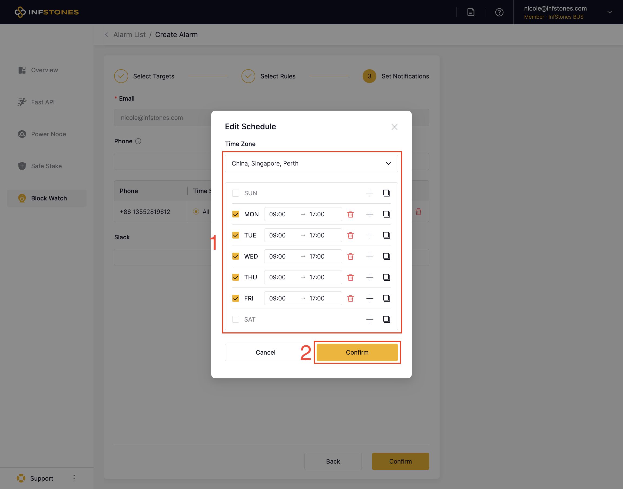Image resolution: width=623 pixels, height=489 pixels.
Task: Copy SAT schedule using the duplicate icon
Action: pos(386,319)
